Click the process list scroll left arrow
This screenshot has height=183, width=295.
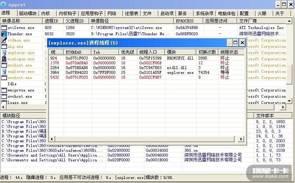click(x=3, y=107)
